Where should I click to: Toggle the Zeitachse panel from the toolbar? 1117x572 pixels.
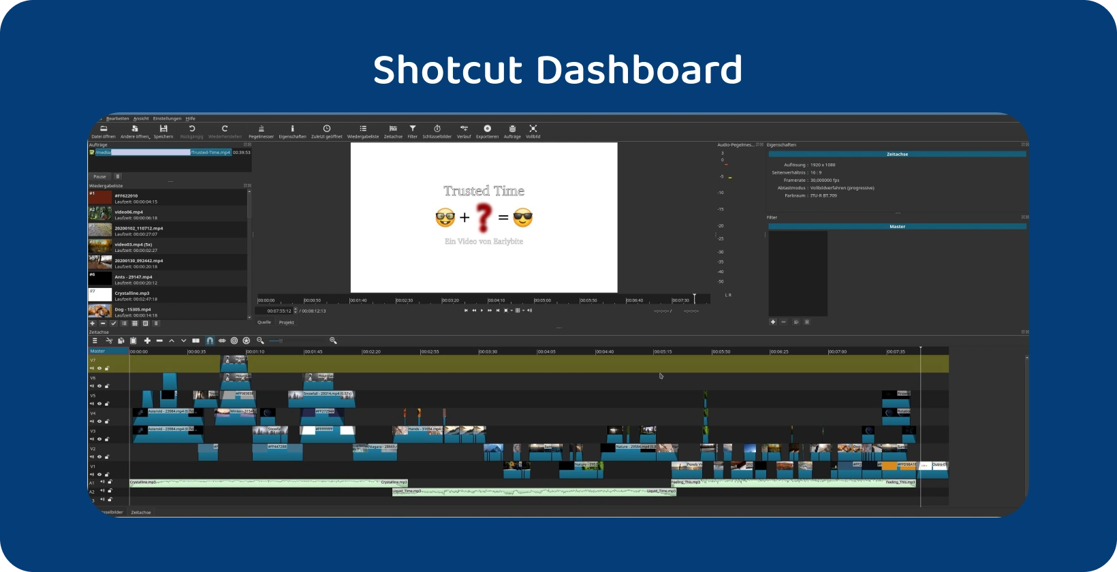point(393,131)
